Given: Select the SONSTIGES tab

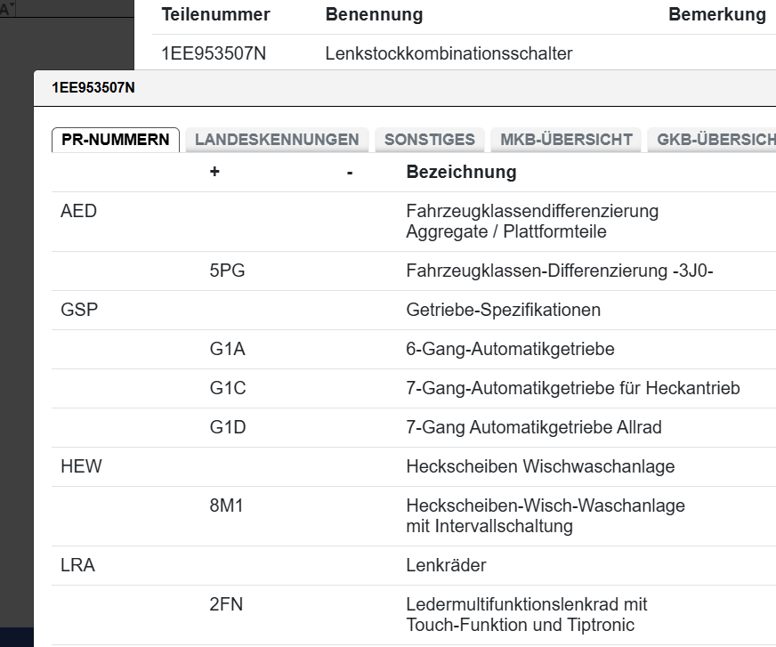Looking at the screenshot, I should coord(430,140).
